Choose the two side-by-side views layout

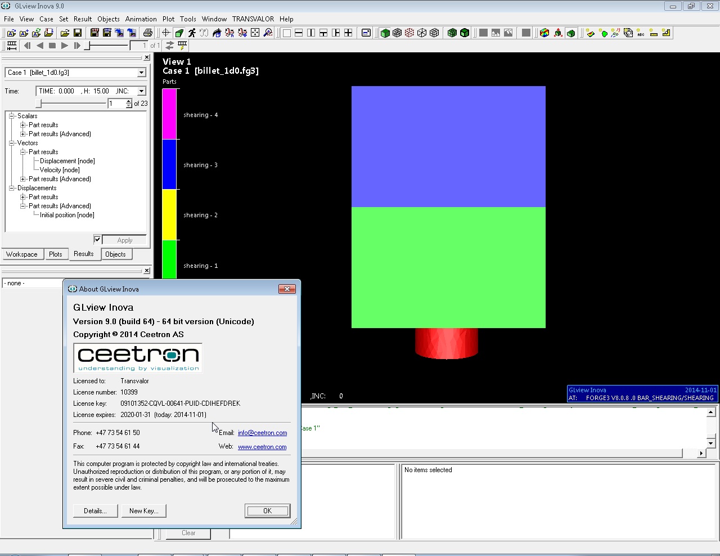311,33
